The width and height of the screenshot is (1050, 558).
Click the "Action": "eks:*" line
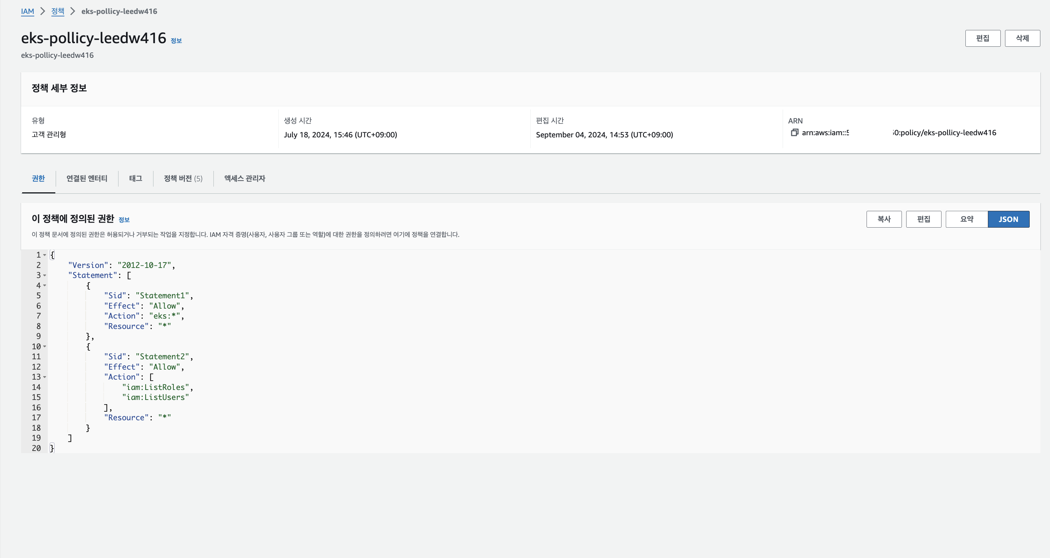point(144,316)
